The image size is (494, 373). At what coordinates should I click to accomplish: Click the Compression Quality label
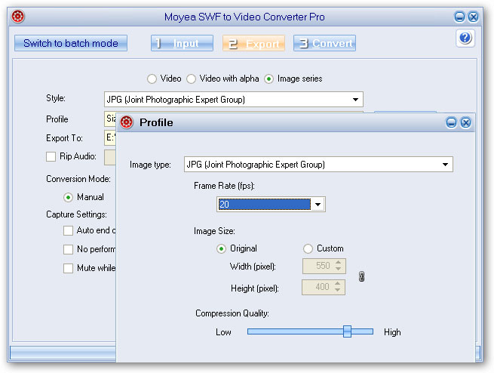pos(232,313)
